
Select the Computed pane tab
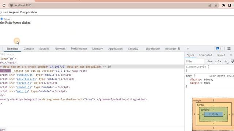pos(205,55)
